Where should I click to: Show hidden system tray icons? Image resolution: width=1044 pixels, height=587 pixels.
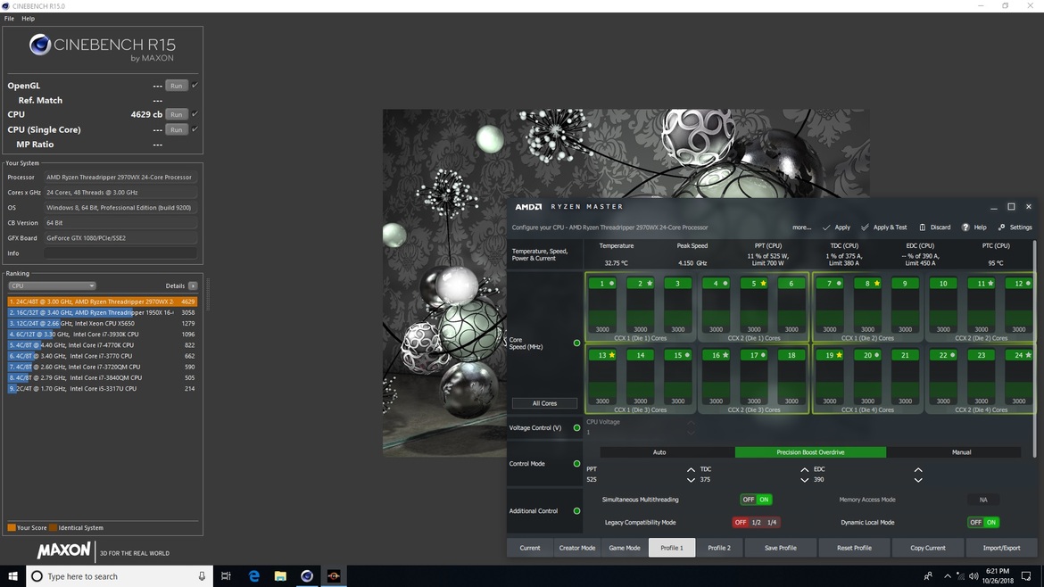click(948, 576)
